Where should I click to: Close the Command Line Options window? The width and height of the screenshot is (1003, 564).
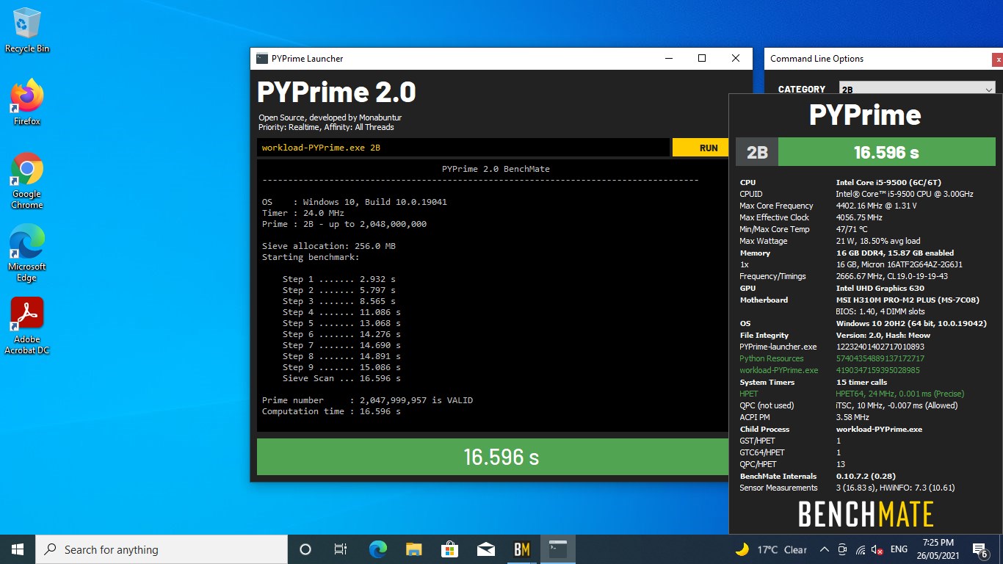tap(997, 59)
